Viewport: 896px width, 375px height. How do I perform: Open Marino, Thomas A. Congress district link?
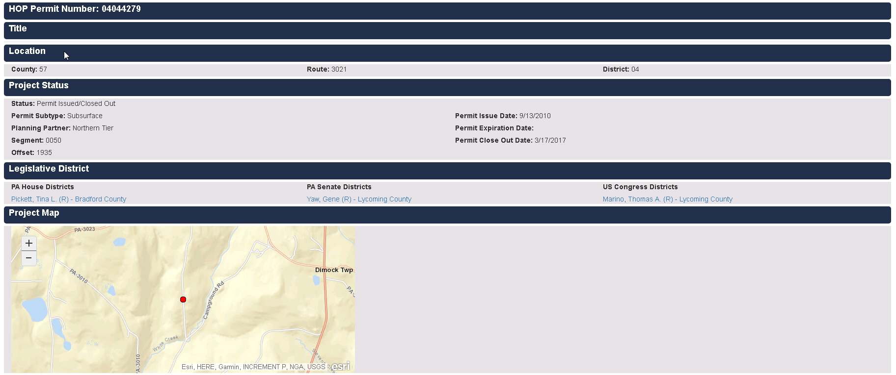667,199
